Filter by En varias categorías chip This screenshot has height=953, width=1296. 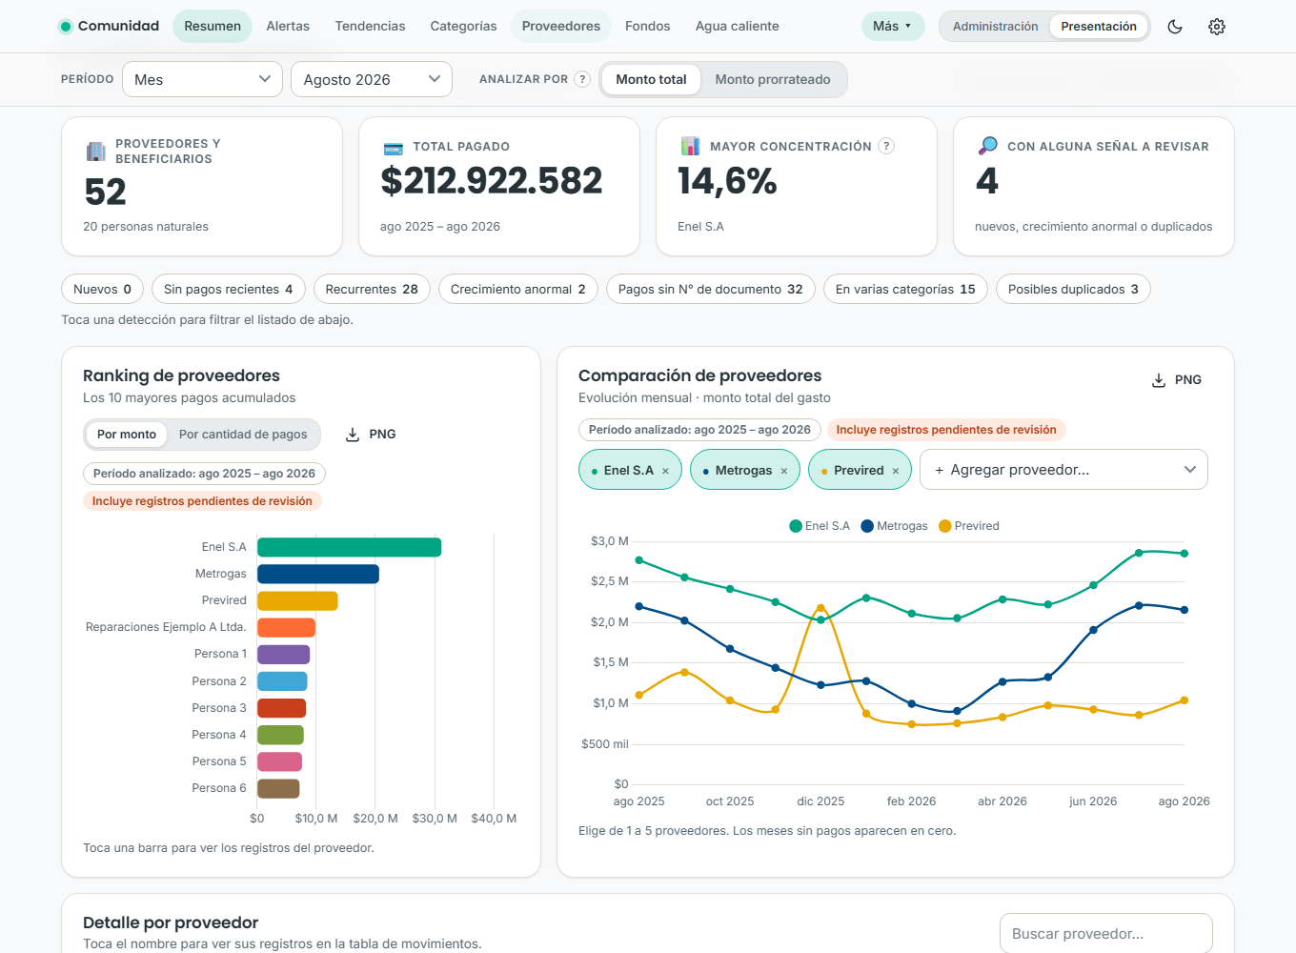(905, 290)
